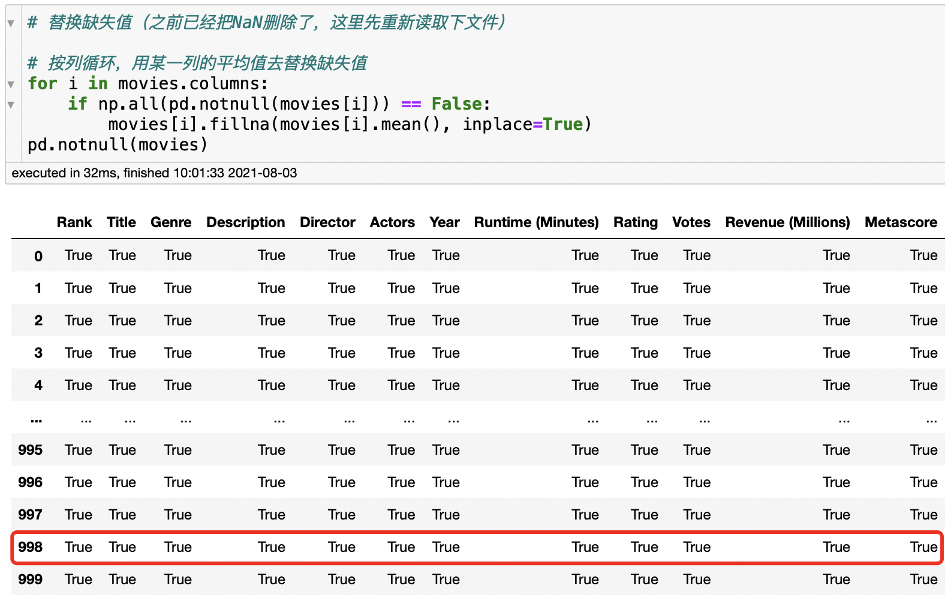This screenshot has height=598, width=945.
Task: Click the Rank value in row 0
Action: (x=79, y=255)
